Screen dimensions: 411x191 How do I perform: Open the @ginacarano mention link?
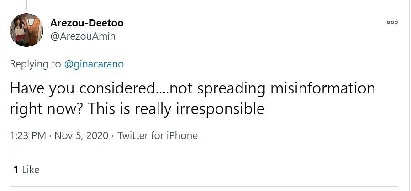[x=94, y=64]
